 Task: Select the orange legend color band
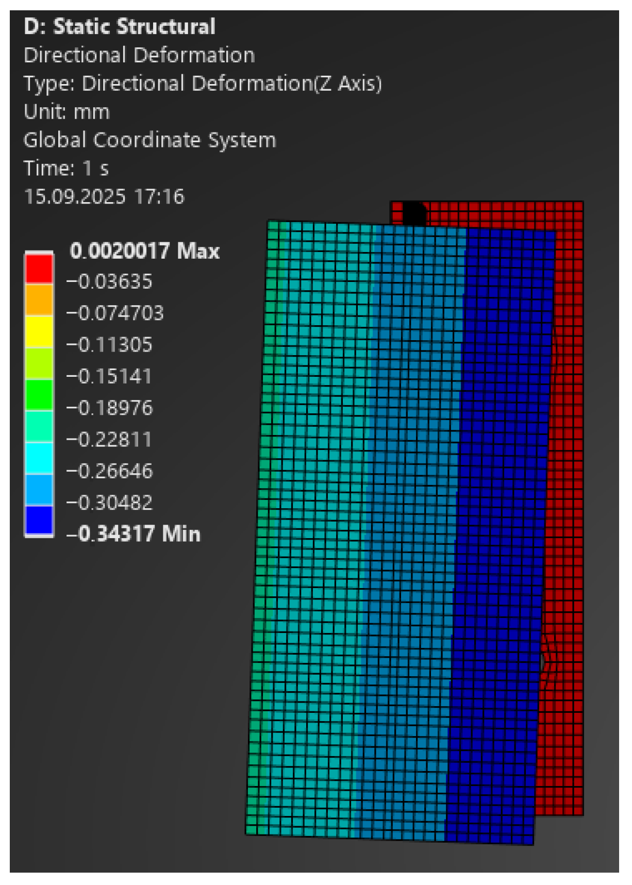[x=39, y=299]
